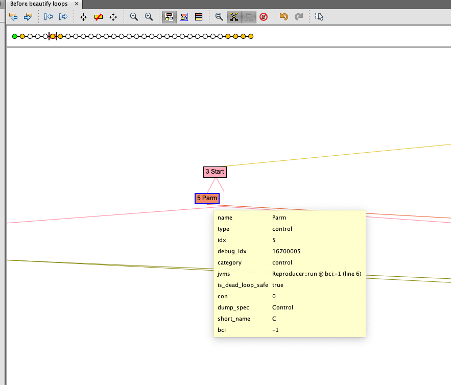Click the extract selected nodes icon
The width and height of the screenshot is (451, 385).
(83, 17)
